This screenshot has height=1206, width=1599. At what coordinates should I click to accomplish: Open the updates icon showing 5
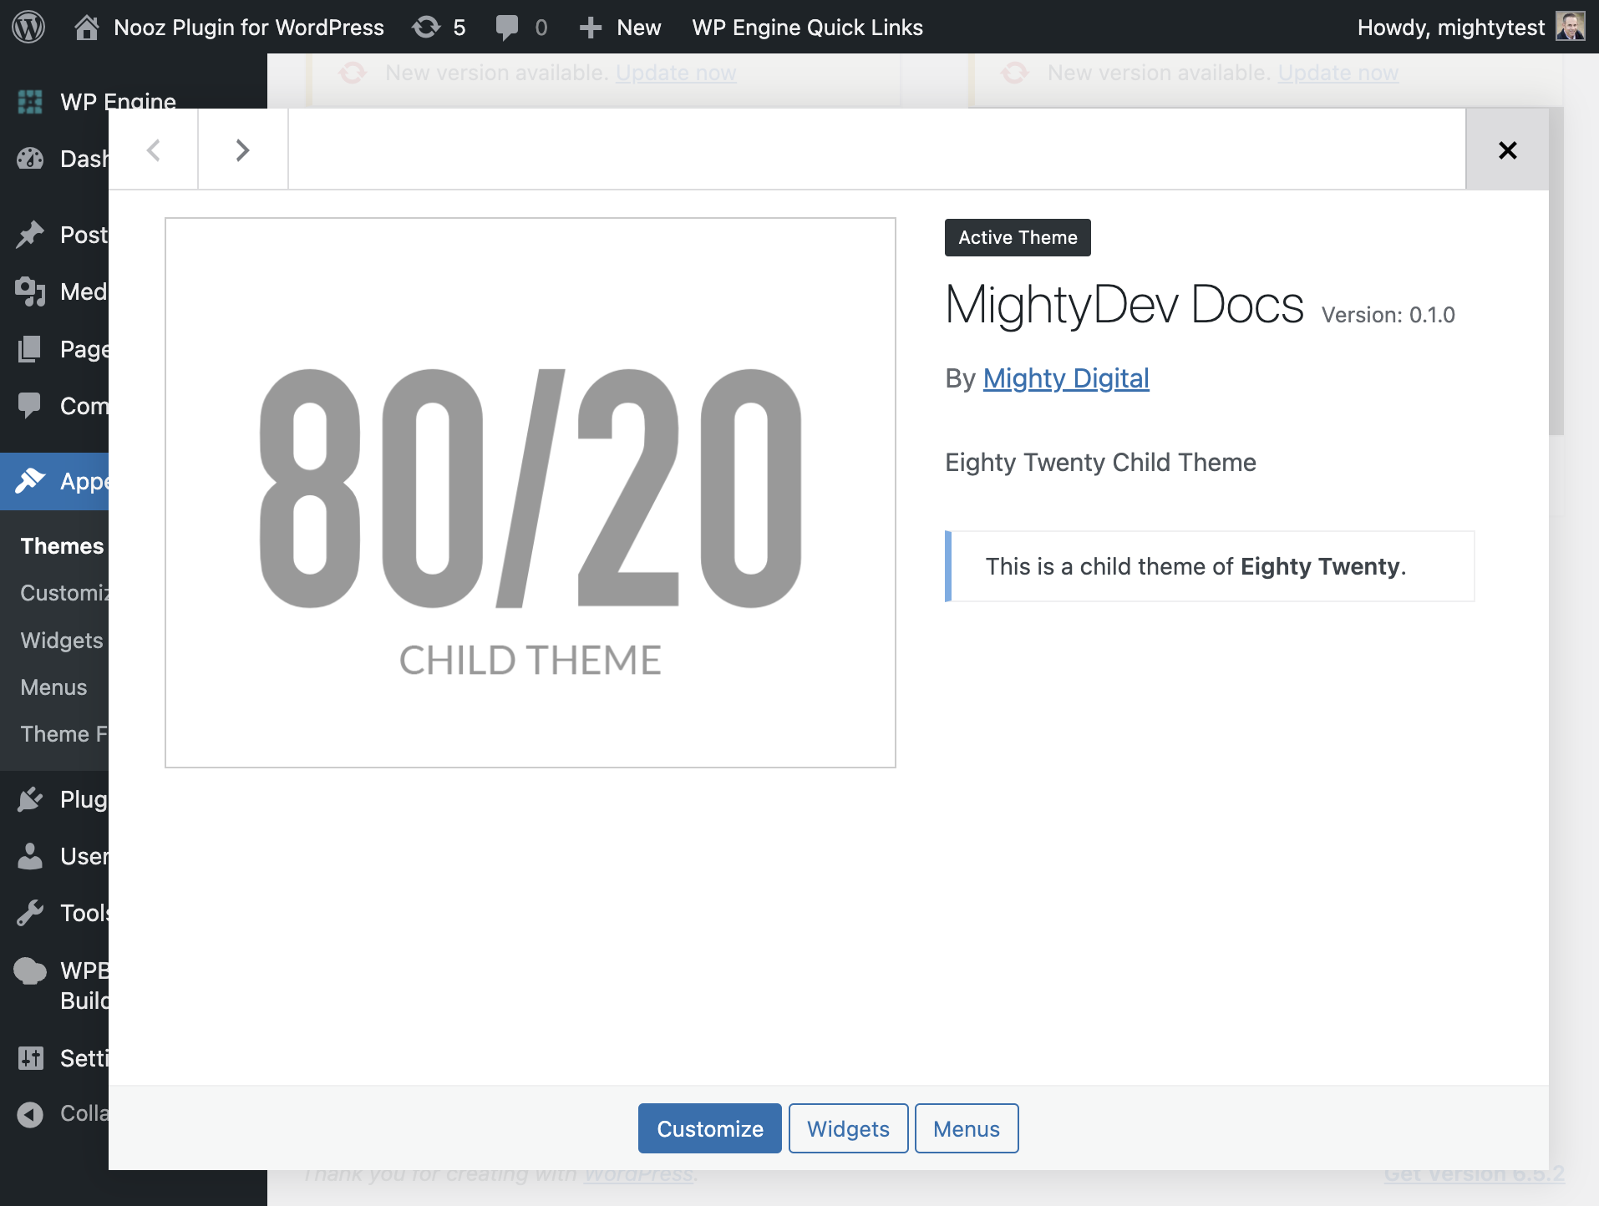[x=426, y=28]
